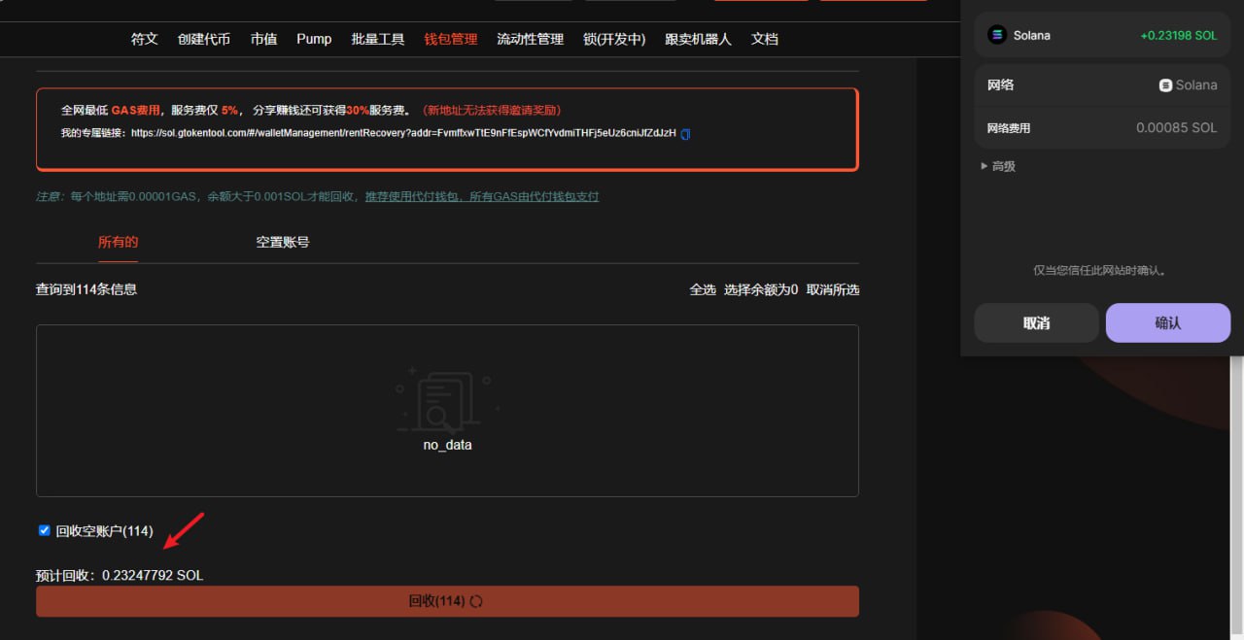Viewport: 1244px width, 640px height.
Task: Click 取消所选 to deselect accounts
Action: click(833, 289)
